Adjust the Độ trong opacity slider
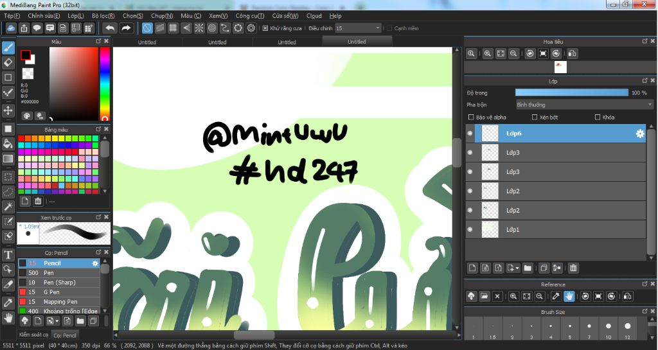 [x=571, y=92]
